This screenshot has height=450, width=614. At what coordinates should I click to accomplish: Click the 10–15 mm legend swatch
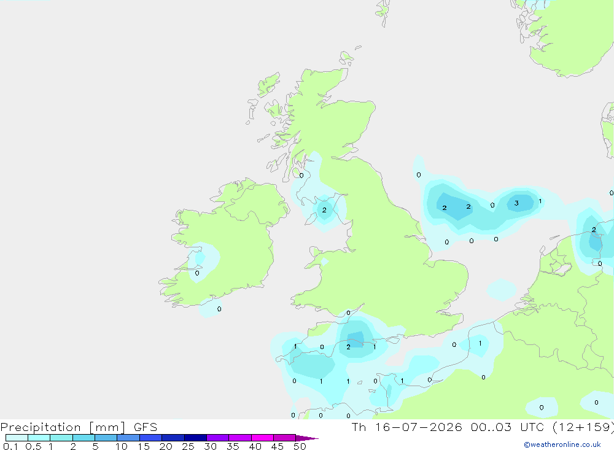[x=128, y=438]
